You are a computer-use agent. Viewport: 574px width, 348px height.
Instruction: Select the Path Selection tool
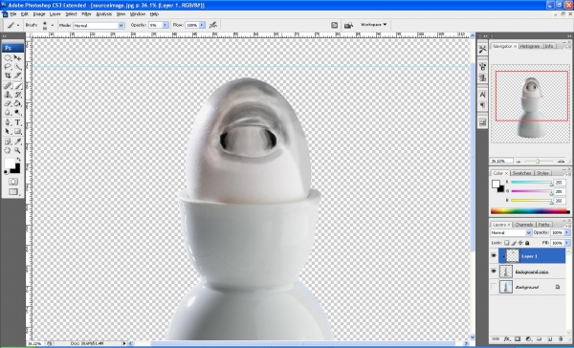tap(8, 131)
